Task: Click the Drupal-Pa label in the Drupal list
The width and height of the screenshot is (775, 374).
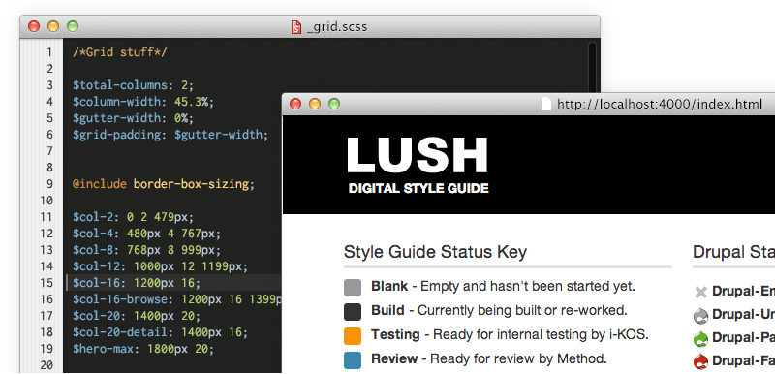Action: (743, 338)
